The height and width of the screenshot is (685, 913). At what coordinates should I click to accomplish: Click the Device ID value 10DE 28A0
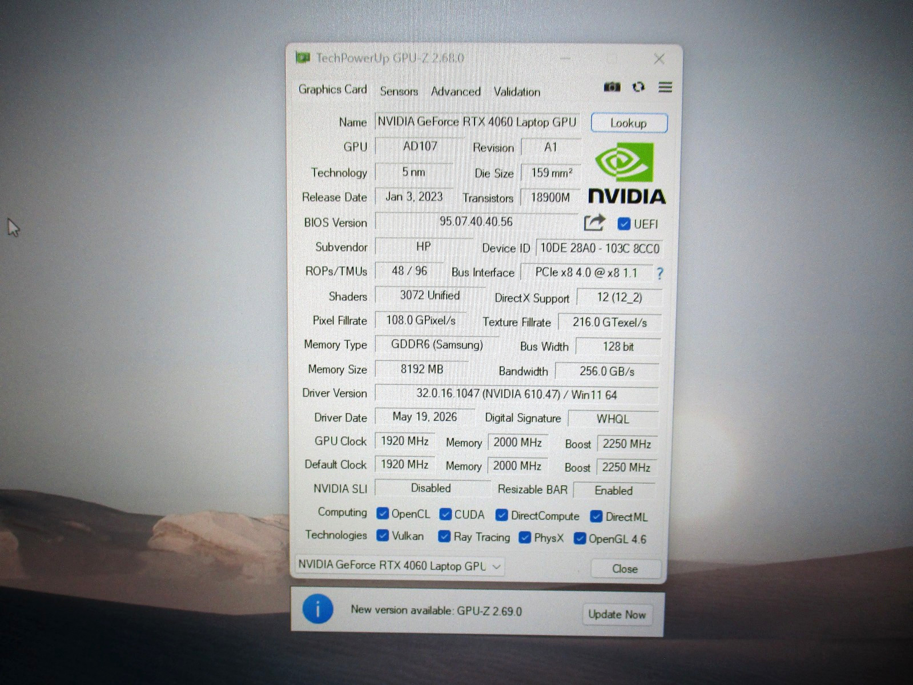coord(600,248)
